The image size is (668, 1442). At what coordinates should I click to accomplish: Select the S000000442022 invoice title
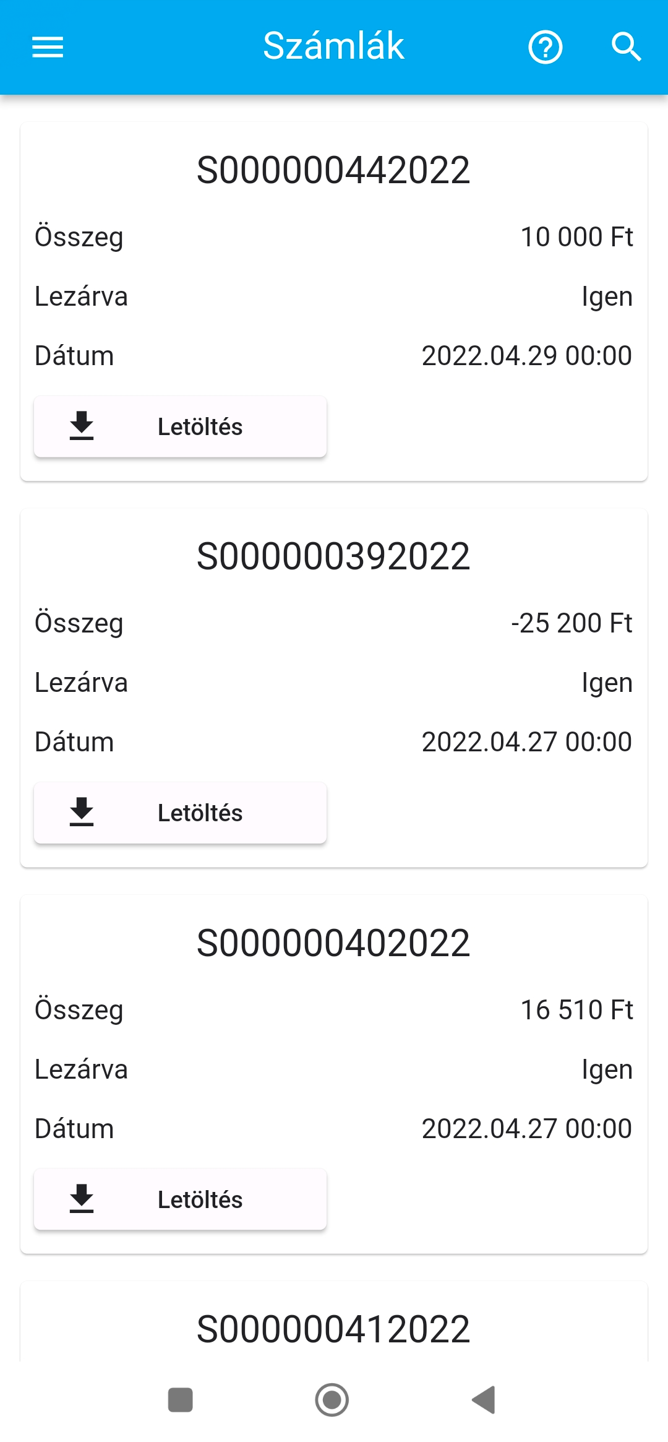(x=333, y=171)
